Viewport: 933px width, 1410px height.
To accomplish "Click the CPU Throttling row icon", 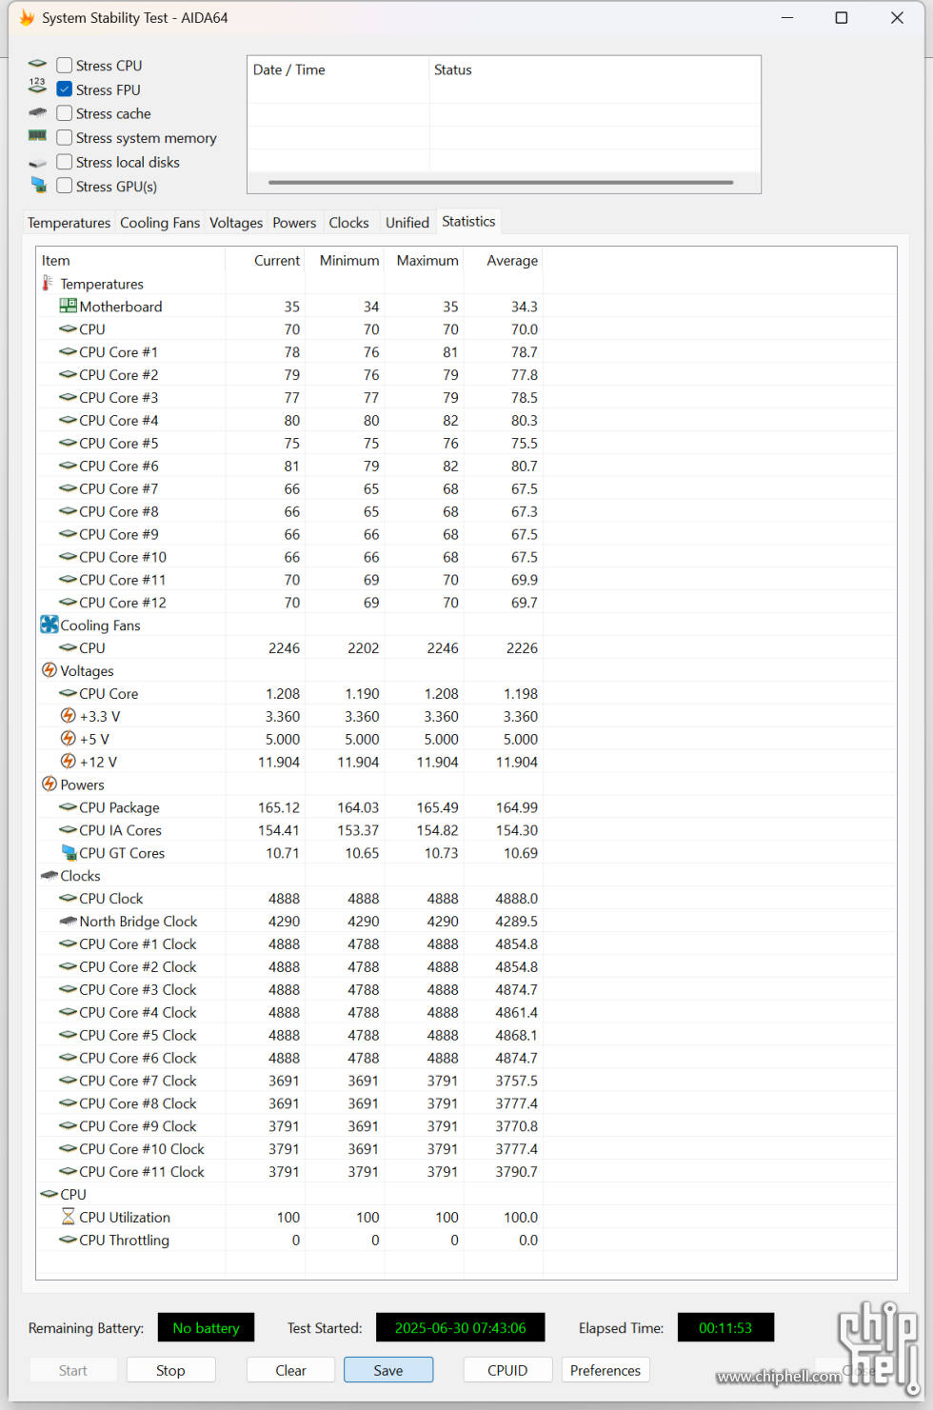I will (68, 1240).
